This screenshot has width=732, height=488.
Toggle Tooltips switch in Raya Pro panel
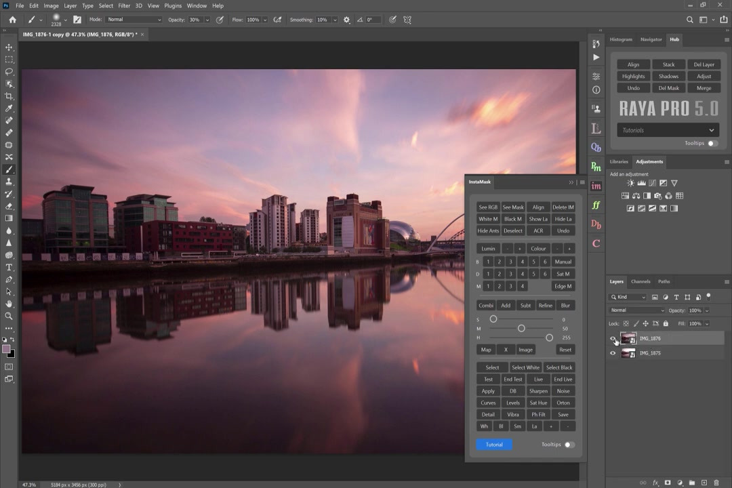(712, 143)
